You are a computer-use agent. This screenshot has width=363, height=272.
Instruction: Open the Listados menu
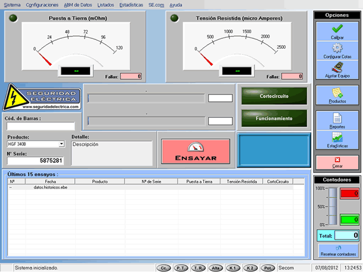point(105,5)
